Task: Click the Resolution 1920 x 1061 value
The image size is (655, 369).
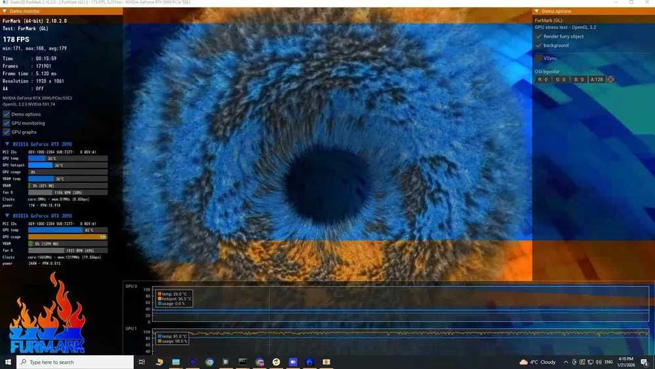Action: (50, 81)
